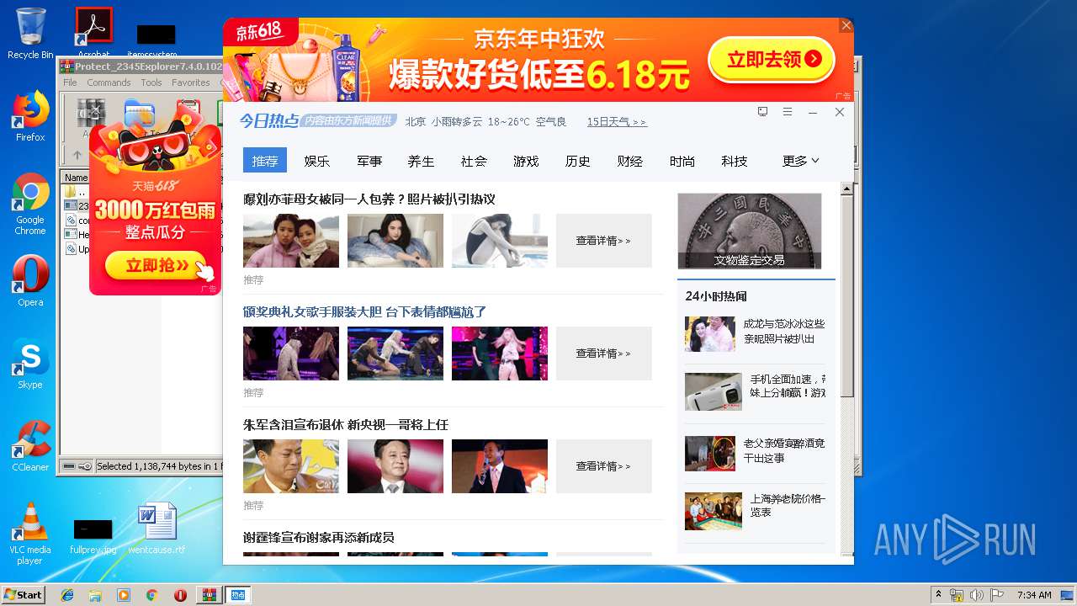This screenshot has height=606, width=1077.
Task: Open headline about 刘亦菲母女
Action: [369, 199]
